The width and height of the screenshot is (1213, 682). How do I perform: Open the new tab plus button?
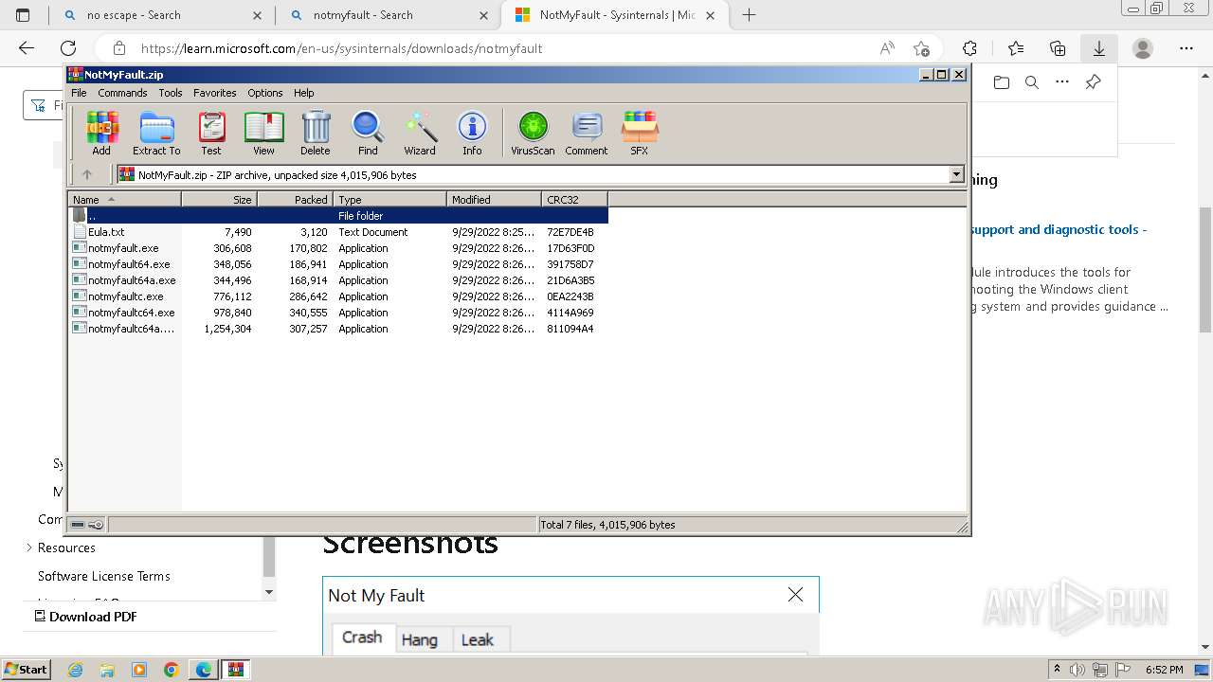point(749,15)
